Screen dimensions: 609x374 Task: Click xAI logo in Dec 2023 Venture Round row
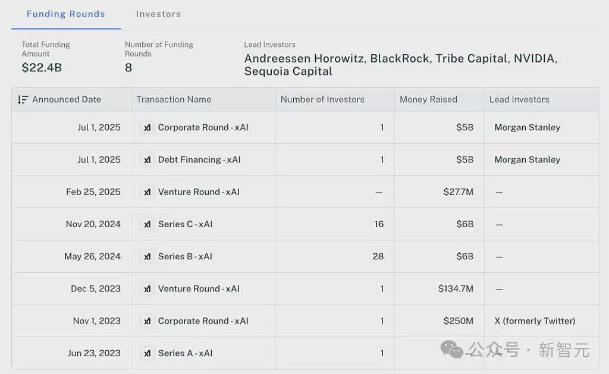[147, 288]
